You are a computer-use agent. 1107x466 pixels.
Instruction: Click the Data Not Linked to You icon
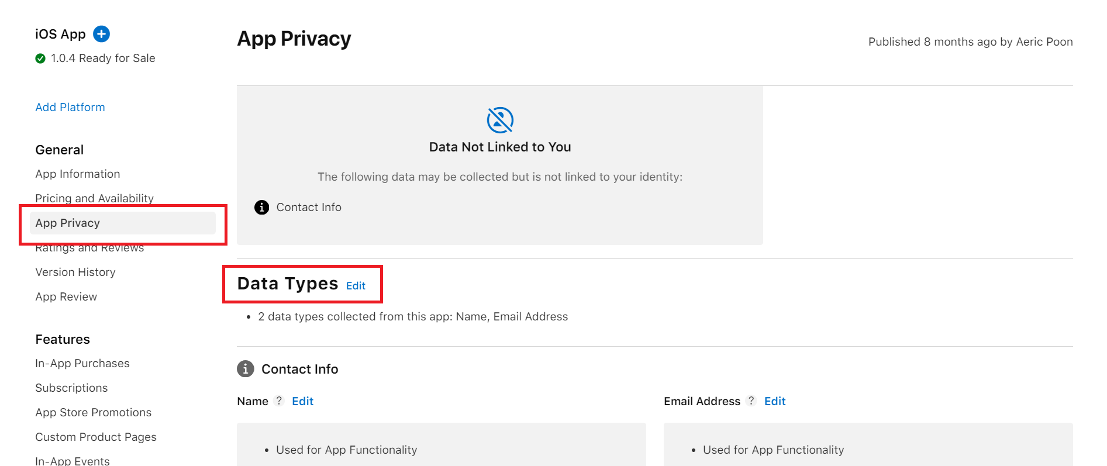(x=500, y=120)
